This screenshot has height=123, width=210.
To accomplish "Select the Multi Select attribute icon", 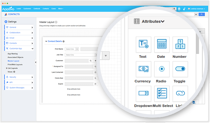I will point(162,93).
